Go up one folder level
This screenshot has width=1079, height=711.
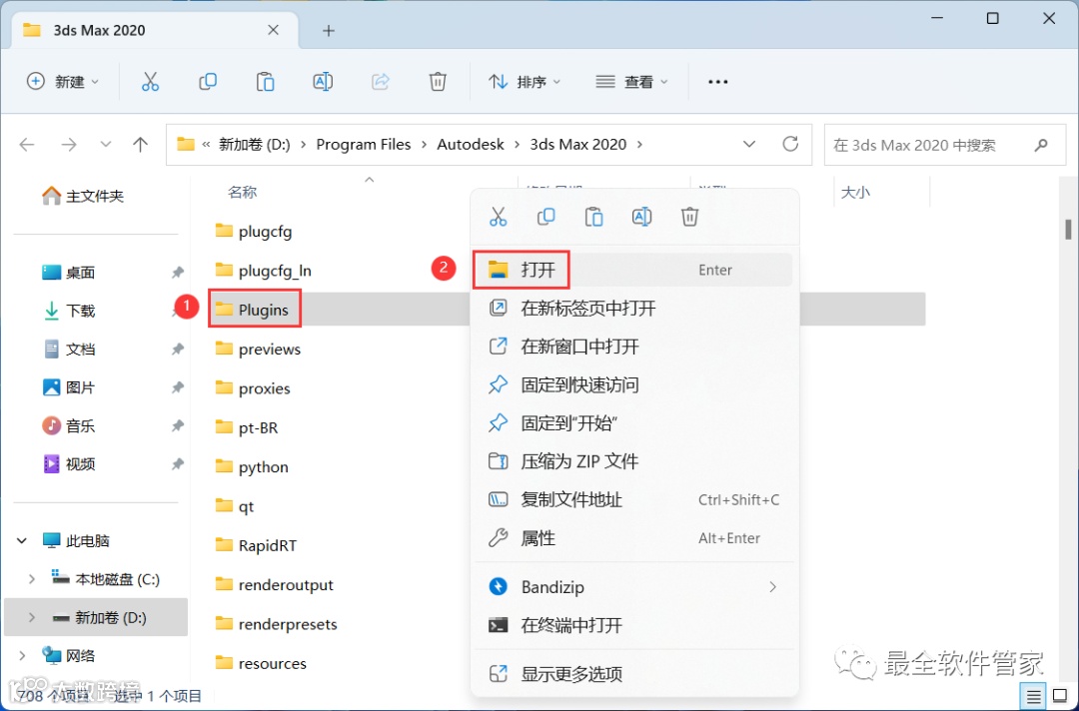(x=141, y=145)
